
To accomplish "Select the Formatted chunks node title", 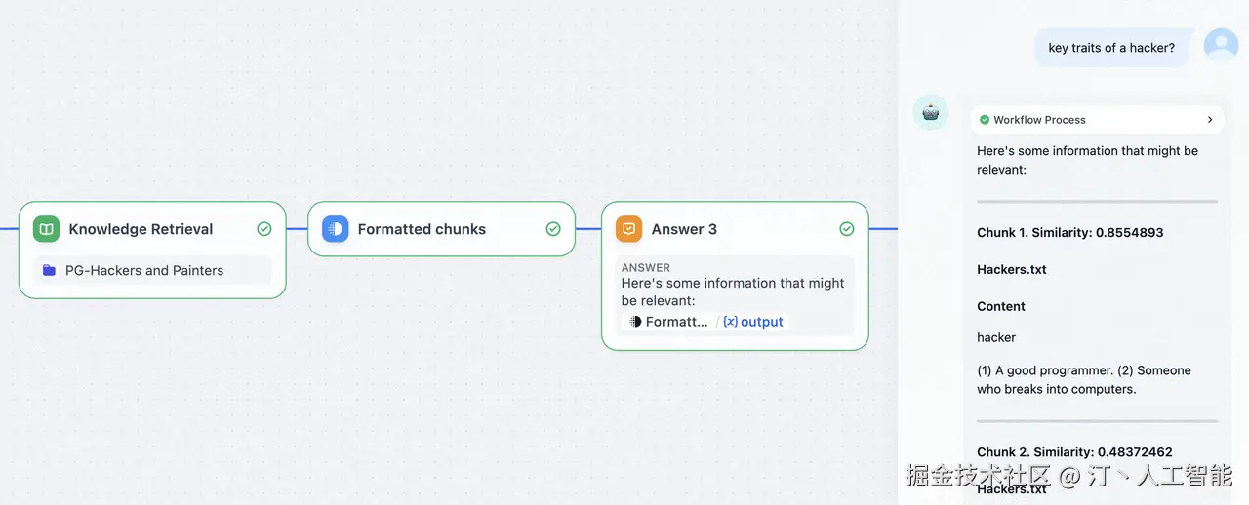I will tap(422, 229).
